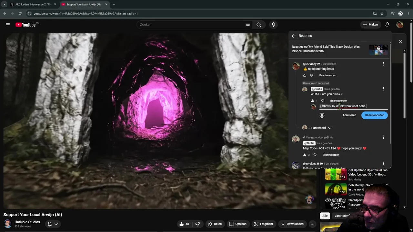This screenshot has width=413, height=232.
Task: Open @OGVinnyTV channel name link
Action: [311, 64]
